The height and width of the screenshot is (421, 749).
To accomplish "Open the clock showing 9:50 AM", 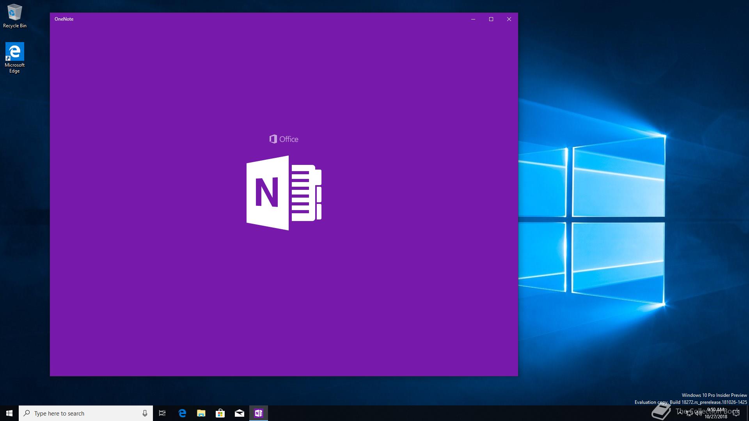I will coord(715,413).
